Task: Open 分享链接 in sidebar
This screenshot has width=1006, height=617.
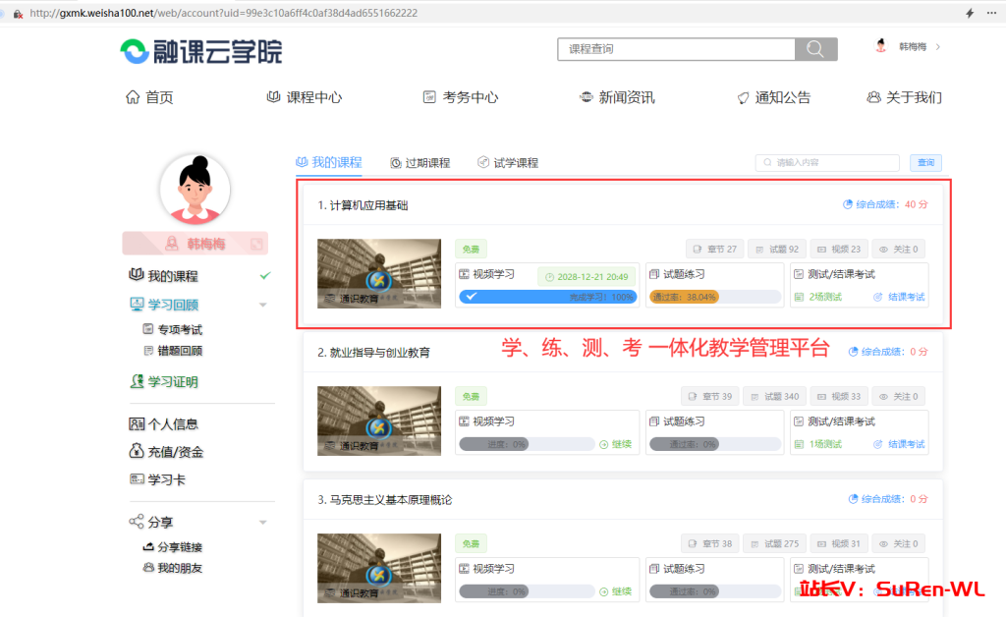Action: pos(173,547)
